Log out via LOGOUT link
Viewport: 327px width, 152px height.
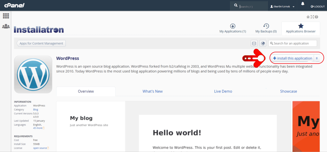pos(318,7)
